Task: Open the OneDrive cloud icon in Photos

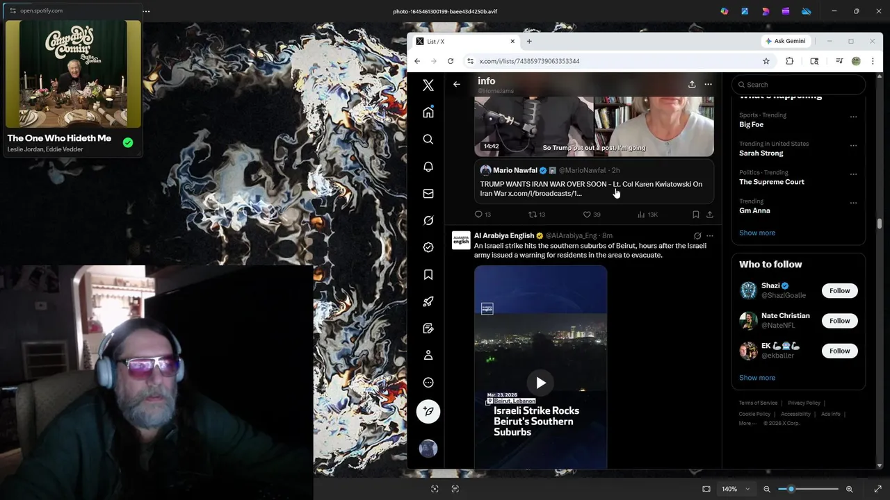Action: [807, 11]
